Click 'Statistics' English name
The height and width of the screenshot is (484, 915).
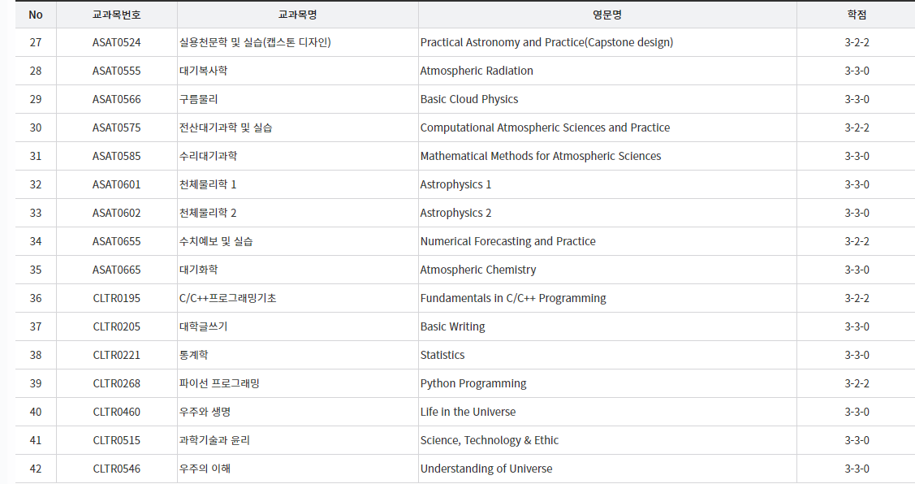tap(442, 355)
